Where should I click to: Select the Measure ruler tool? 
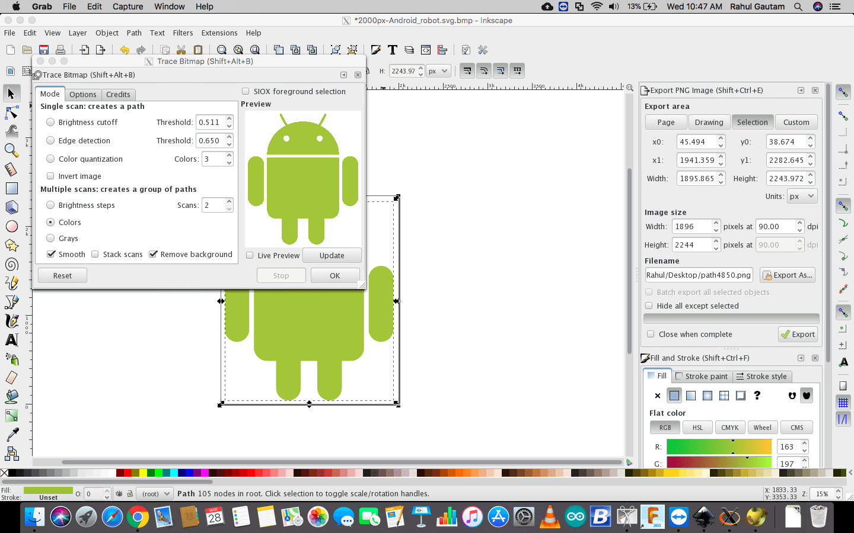click(11, 169)
